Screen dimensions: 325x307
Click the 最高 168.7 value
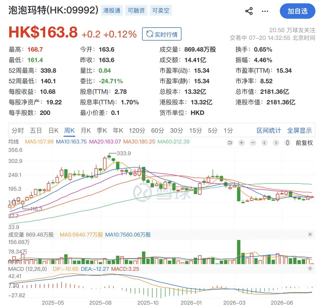35,50
